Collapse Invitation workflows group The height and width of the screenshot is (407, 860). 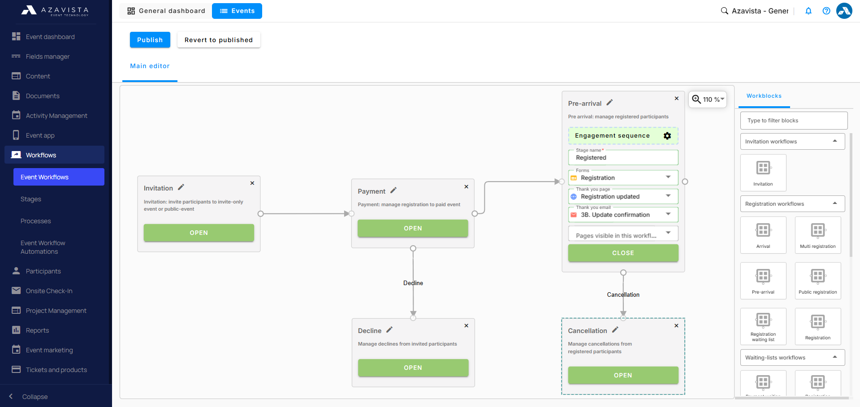[792, 142]
